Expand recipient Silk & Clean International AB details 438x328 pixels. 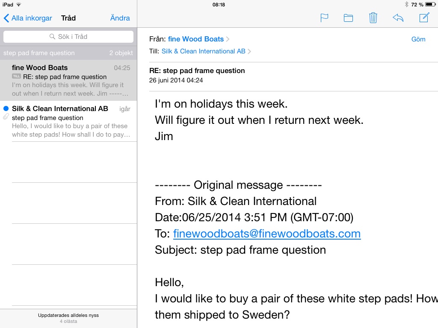pos(204,51)
